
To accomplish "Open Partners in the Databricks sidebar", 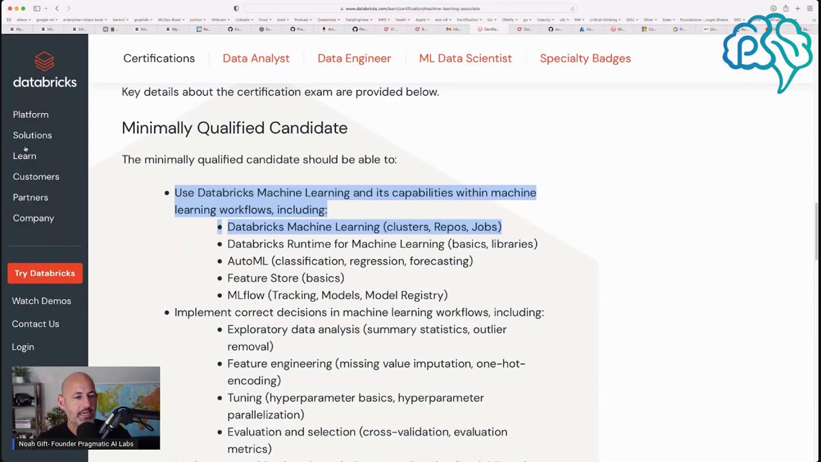I will 30,197.
